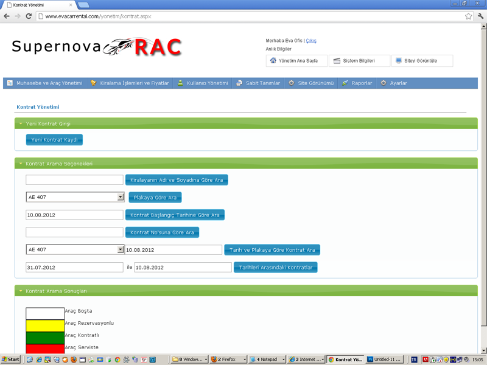Focus the 31.07.2012 start range date field
Image resolution: width=487 pixels, height=365 pixels.
74,267
